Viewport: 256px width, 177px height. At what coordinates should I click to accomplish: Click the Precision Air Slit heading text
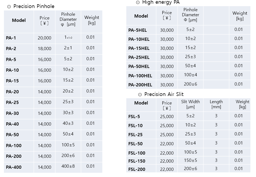(164, 94)
